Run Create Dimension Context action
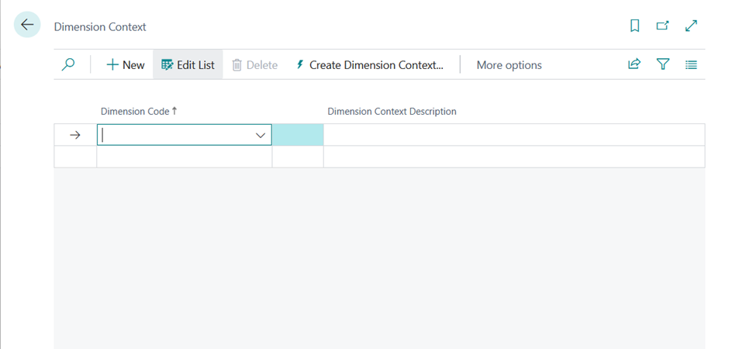 pos(369,65)
